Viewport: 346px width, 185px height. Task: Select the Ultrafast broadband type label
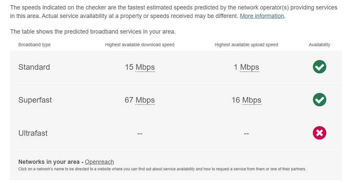(33, 133)
